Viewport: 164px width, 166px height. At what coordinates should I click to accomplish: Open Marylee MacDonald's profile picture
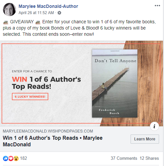[x=10, y=10]
